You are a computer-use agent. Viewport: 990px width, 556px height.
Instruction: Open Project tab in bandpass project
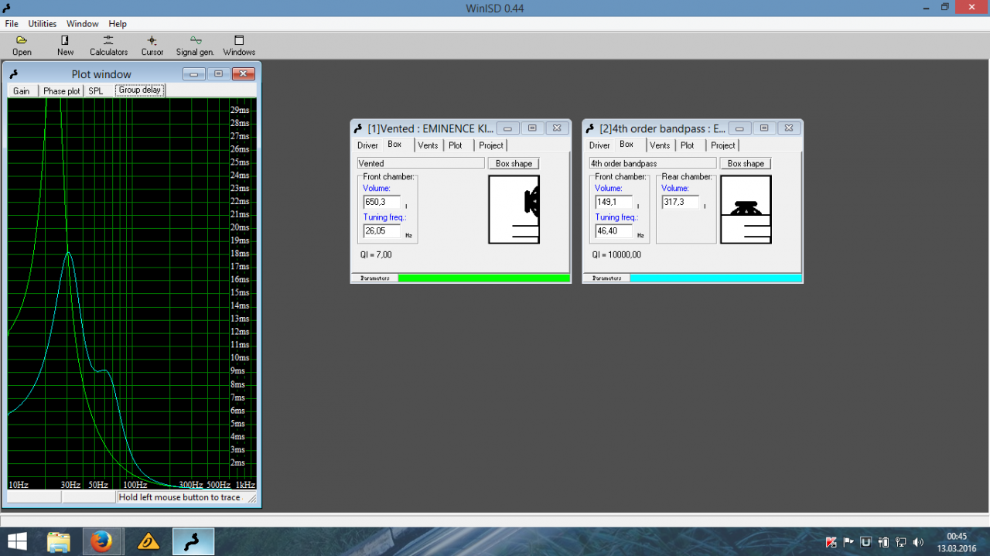tap(723, 145)
